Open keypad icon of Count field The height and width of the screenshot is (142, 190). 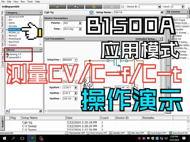pyautogui.click(x=183, y=7)
